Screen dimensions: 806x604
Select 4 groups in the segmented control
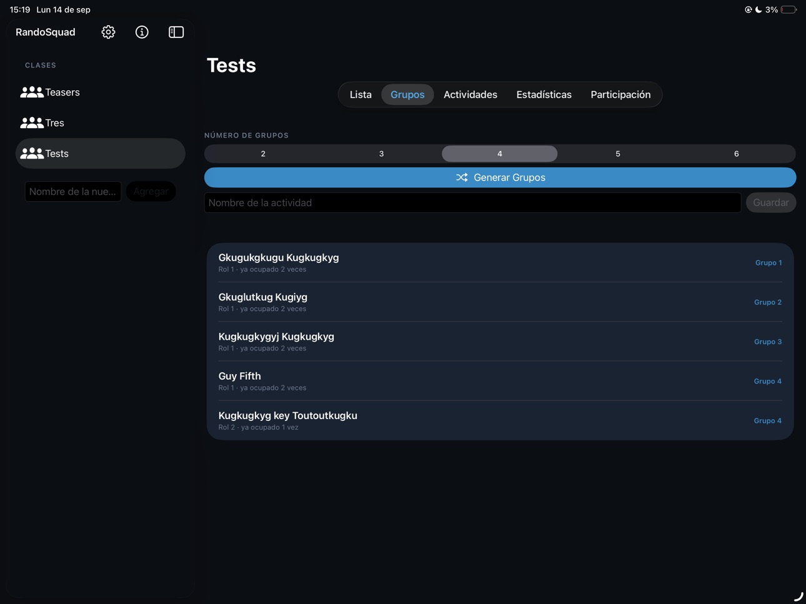click(499, 154)
